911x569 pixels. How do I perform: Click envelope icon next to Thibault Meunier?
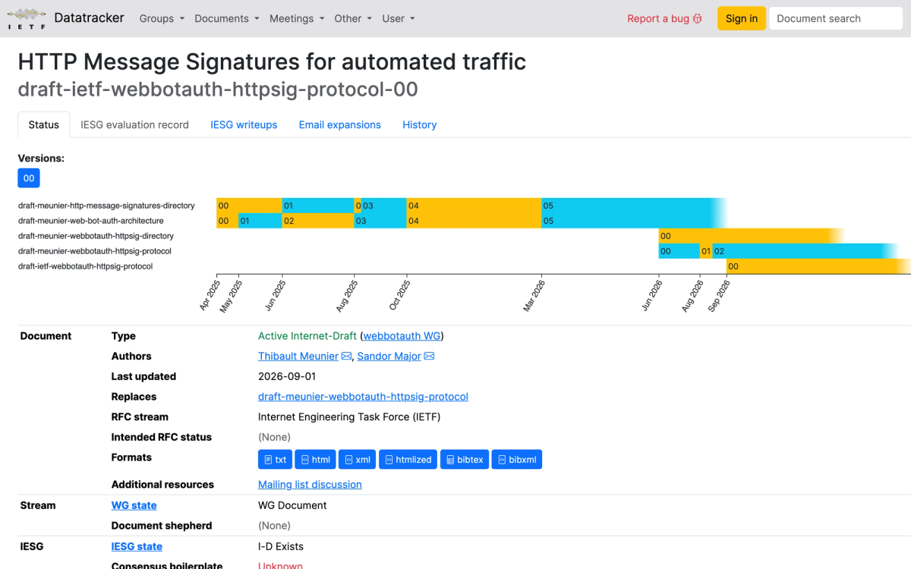pyautogui.click(x=346, y=357)
